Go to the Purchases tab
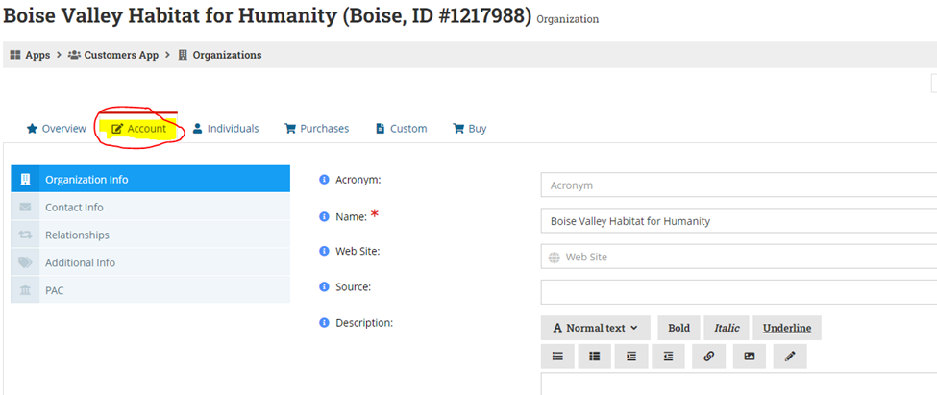The height and width of the screenshot is (395, 937). 317,129
